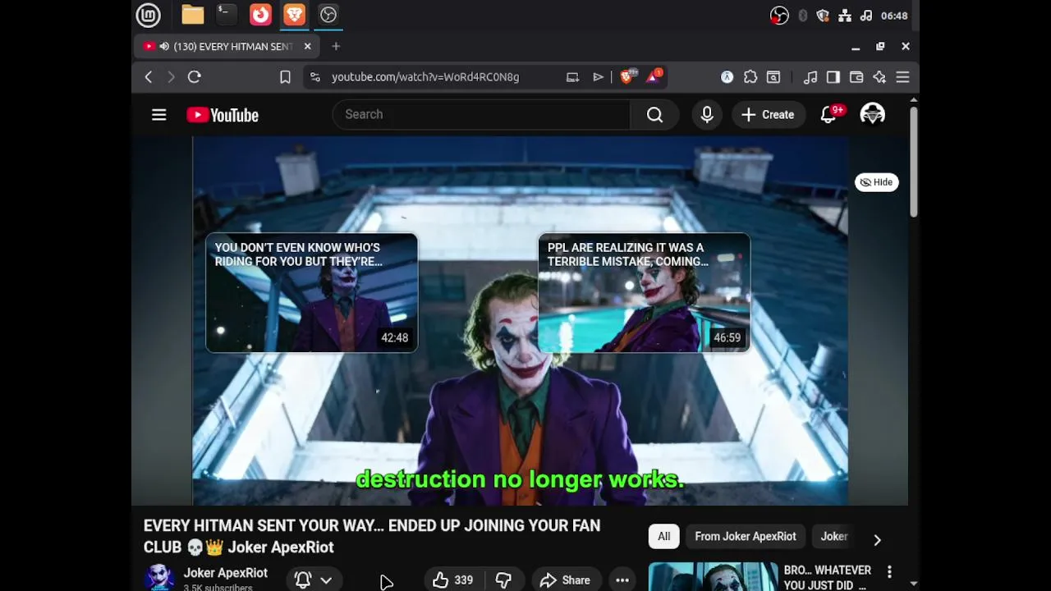Open the Joker ApexRiot channel name link
Image resolution: width=1051 pixels, height=591 pixels.
coord(226,573)
